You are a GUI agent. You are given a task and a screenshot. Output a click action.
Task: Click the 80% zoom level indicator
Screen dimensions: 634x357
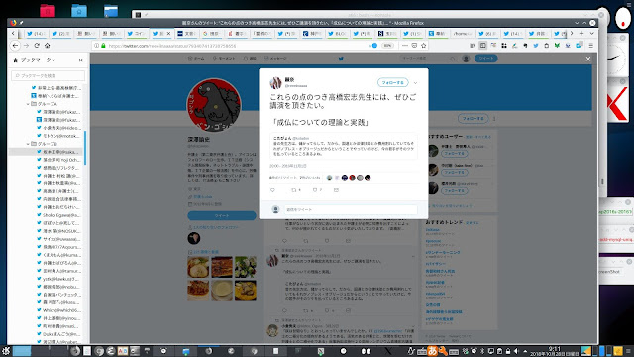click(x=387, y=46)
